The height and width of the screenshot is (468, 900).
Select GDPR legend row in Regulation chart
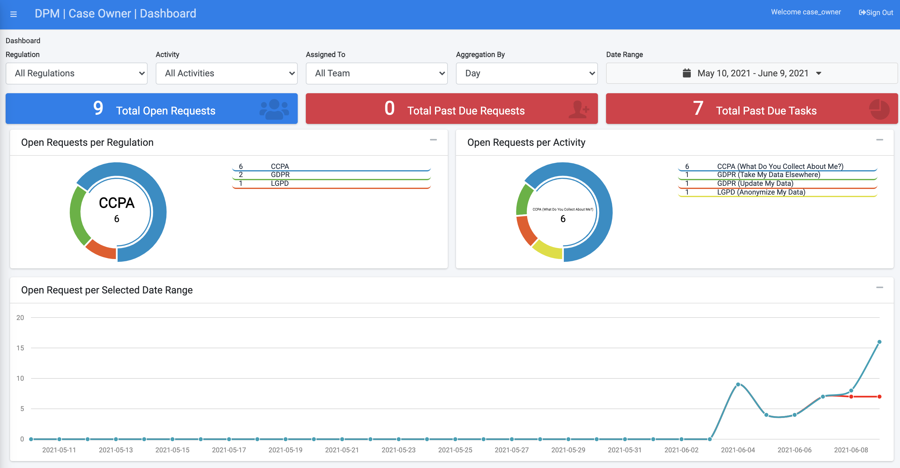tap(331, 175)
